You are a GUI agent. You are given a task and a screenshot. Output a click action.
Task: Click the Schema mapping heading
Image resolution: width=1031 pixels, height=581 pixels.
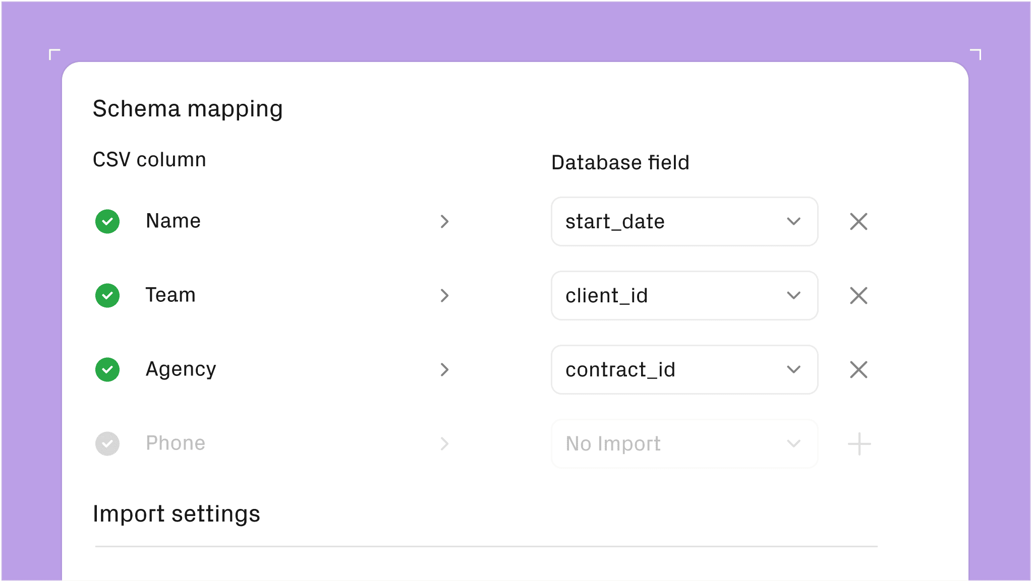pos(188,108)
